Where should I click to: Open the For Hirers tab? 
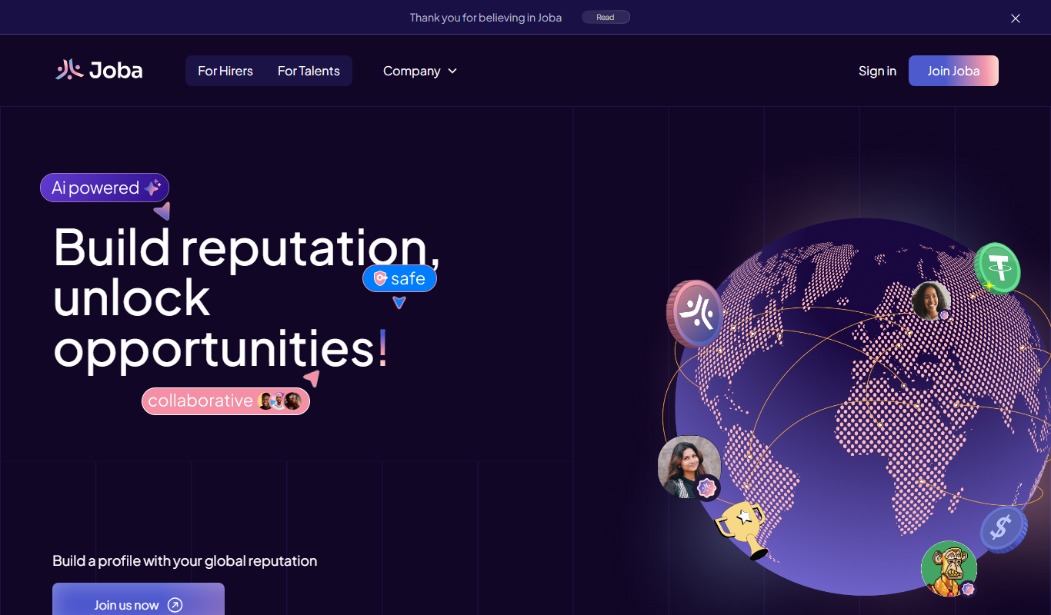coord(225,71)
